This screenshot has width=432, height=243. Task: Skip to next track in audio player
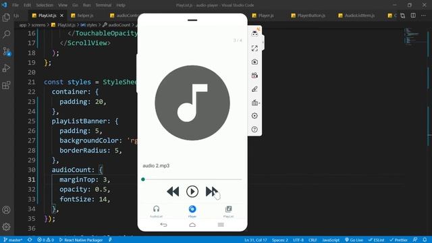211,192
